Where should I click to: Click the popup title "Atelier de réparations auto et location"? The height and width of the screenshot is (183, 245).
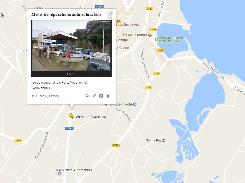(66, 15)
